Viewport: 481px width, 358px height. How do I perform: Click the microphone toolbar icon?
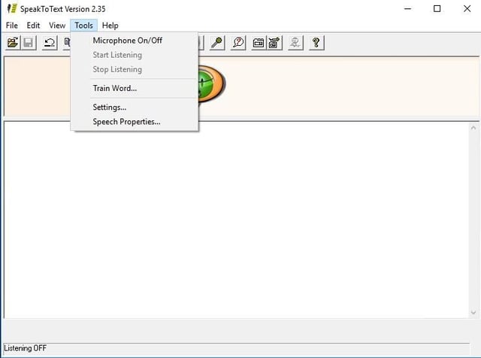point(217,43)
